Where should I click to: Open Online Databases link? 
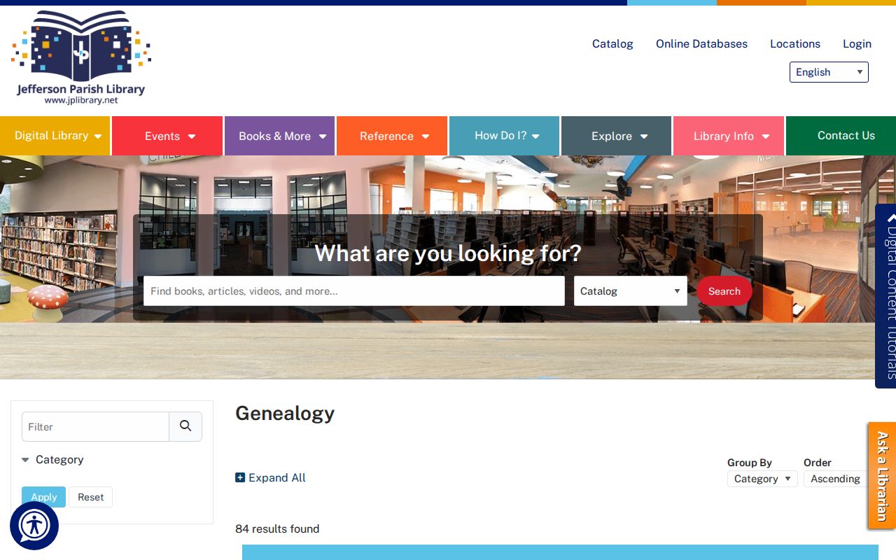coord(701,43)
